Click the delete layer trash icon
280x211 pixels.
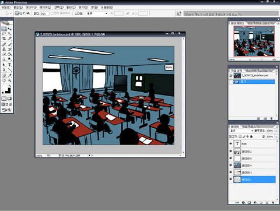(272, 202)
